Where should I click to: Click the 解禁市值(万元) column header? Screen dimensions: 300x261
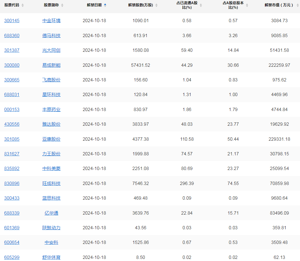click(279, 5)
